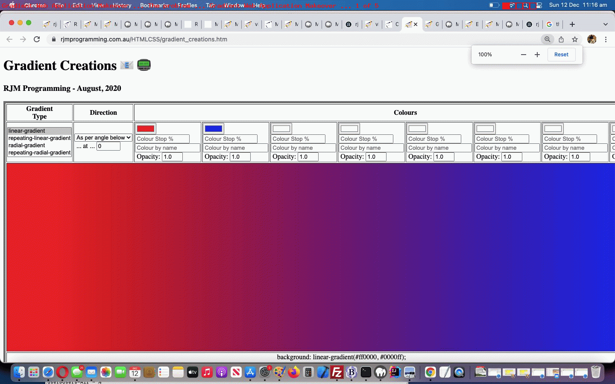Viewport: 615px width, 384px height.
Task: Click Reset in the zoom popup
Action: click(561, 55)
